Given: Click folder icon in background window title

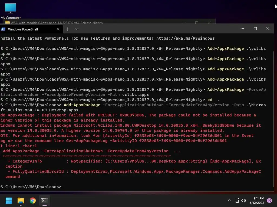Looking at the screenshot, I should [7, 23].
